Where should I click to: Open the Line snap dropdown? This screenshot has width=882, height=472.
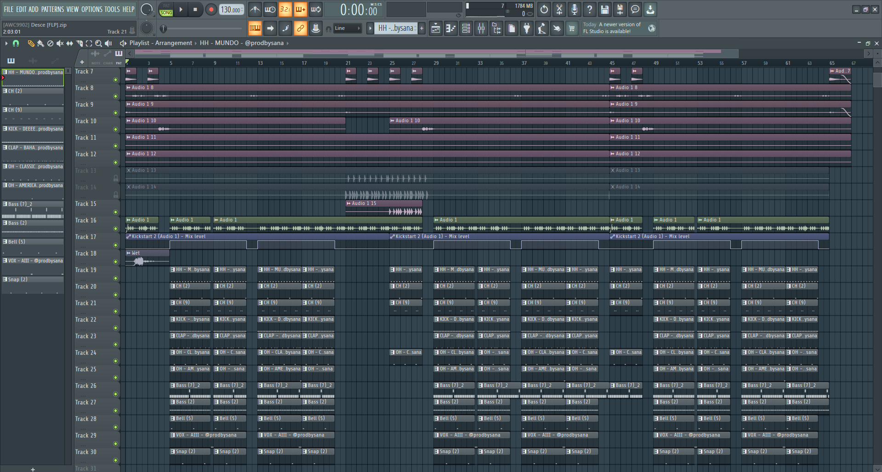(x=347, y=28)
